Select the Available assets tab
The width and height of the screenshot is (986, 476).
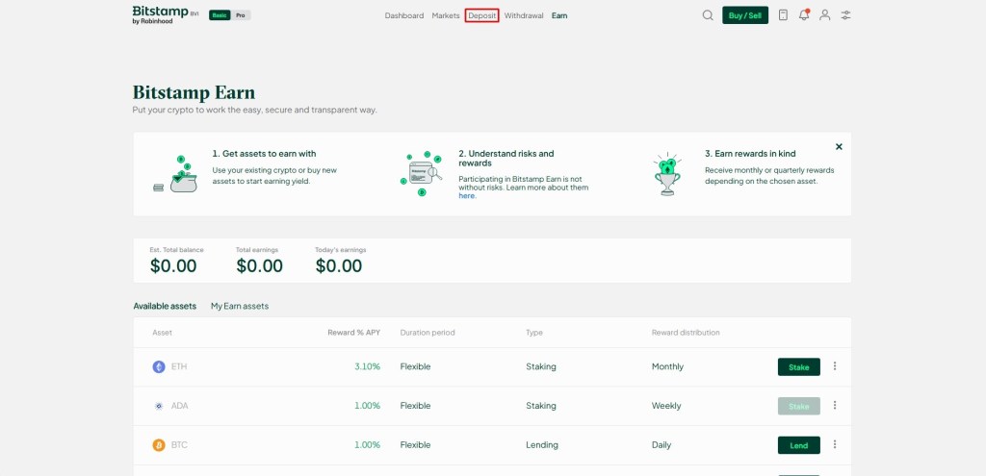point(165,307)
